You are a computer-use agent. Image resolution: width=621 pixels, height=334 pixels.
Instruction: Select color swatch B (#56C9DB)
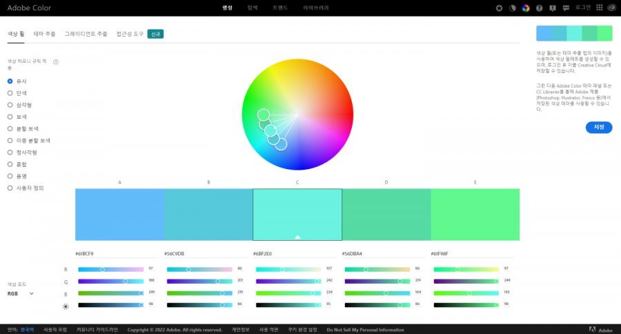pyautogui.click(x=208, y=215)
